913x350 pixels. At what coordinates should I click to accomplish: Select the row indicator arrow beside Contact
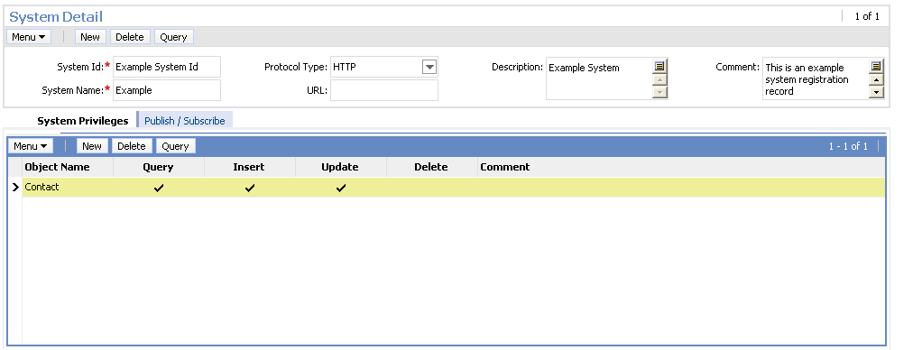pos(15,187)
